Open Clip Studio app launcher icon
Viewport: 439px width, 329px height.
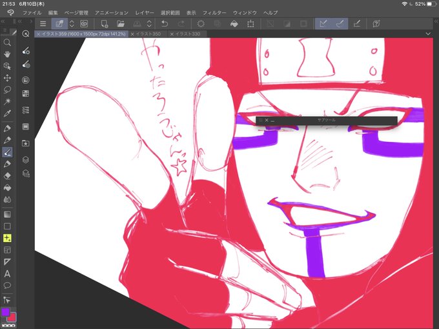coord(84,24)
